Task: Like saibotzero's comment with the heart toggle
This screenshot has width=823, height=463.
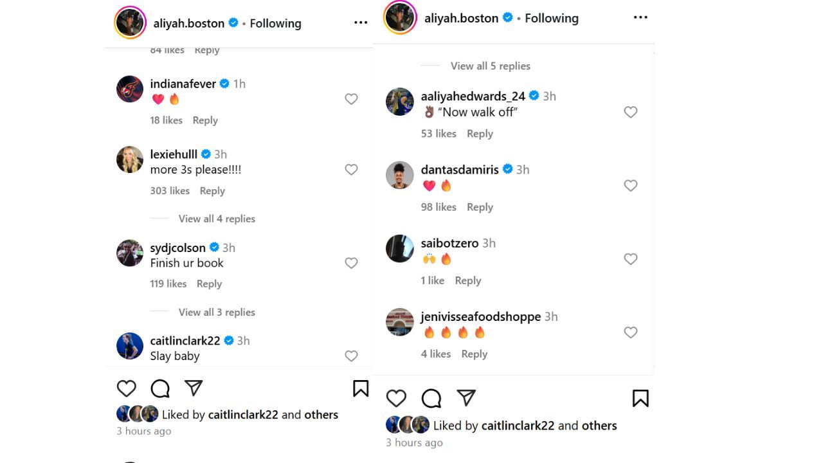Action: (631, 259)
